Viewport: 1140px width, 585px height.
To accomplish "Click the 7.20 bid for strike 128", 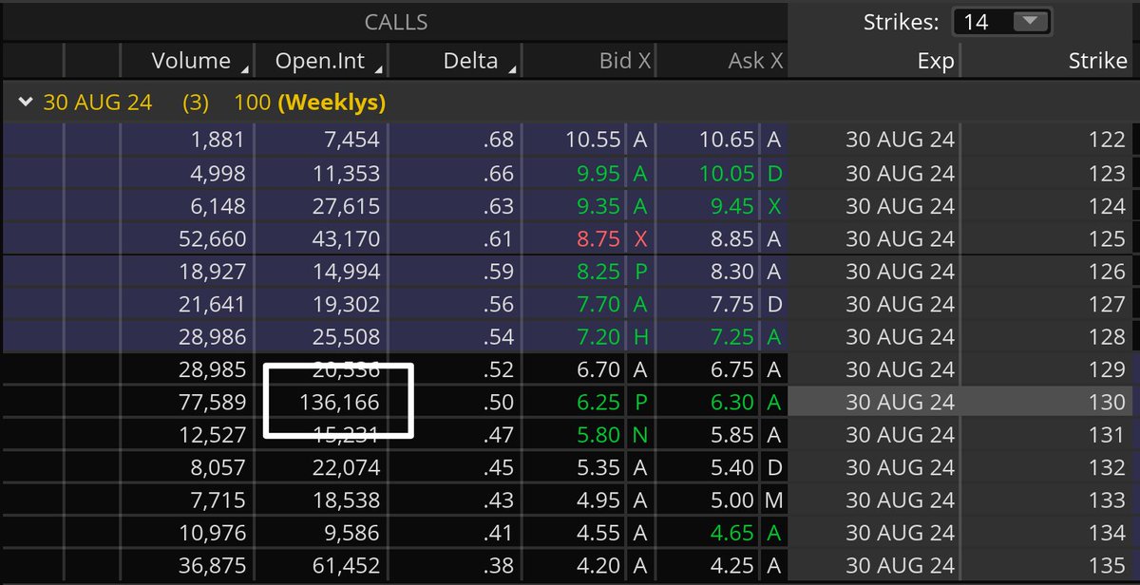I will pos(598,337).
